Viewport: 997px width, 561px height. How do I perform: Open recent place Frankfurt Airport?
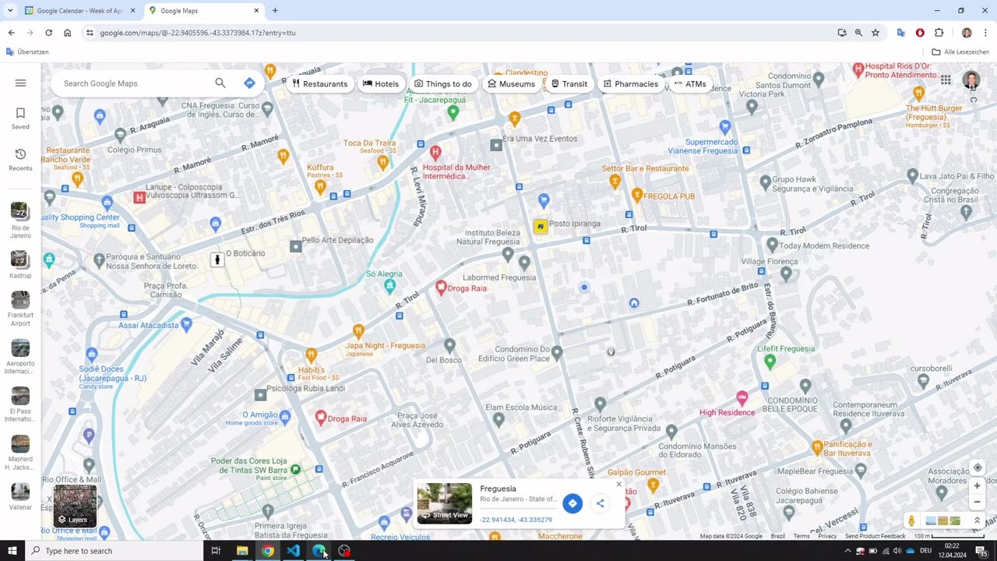[20, 309]
